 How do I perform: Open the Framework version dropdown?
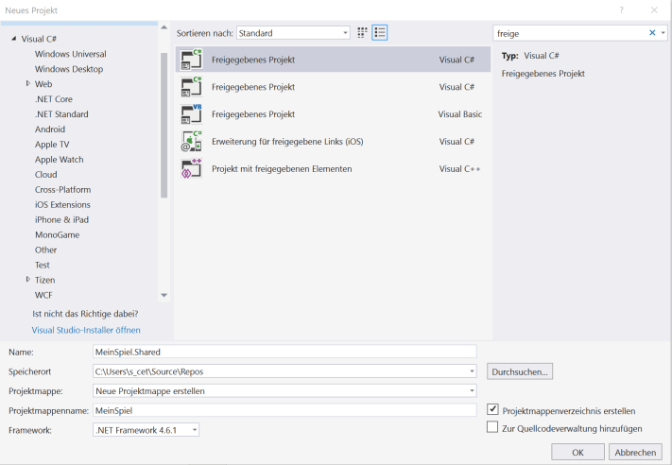tap(146, 430)
